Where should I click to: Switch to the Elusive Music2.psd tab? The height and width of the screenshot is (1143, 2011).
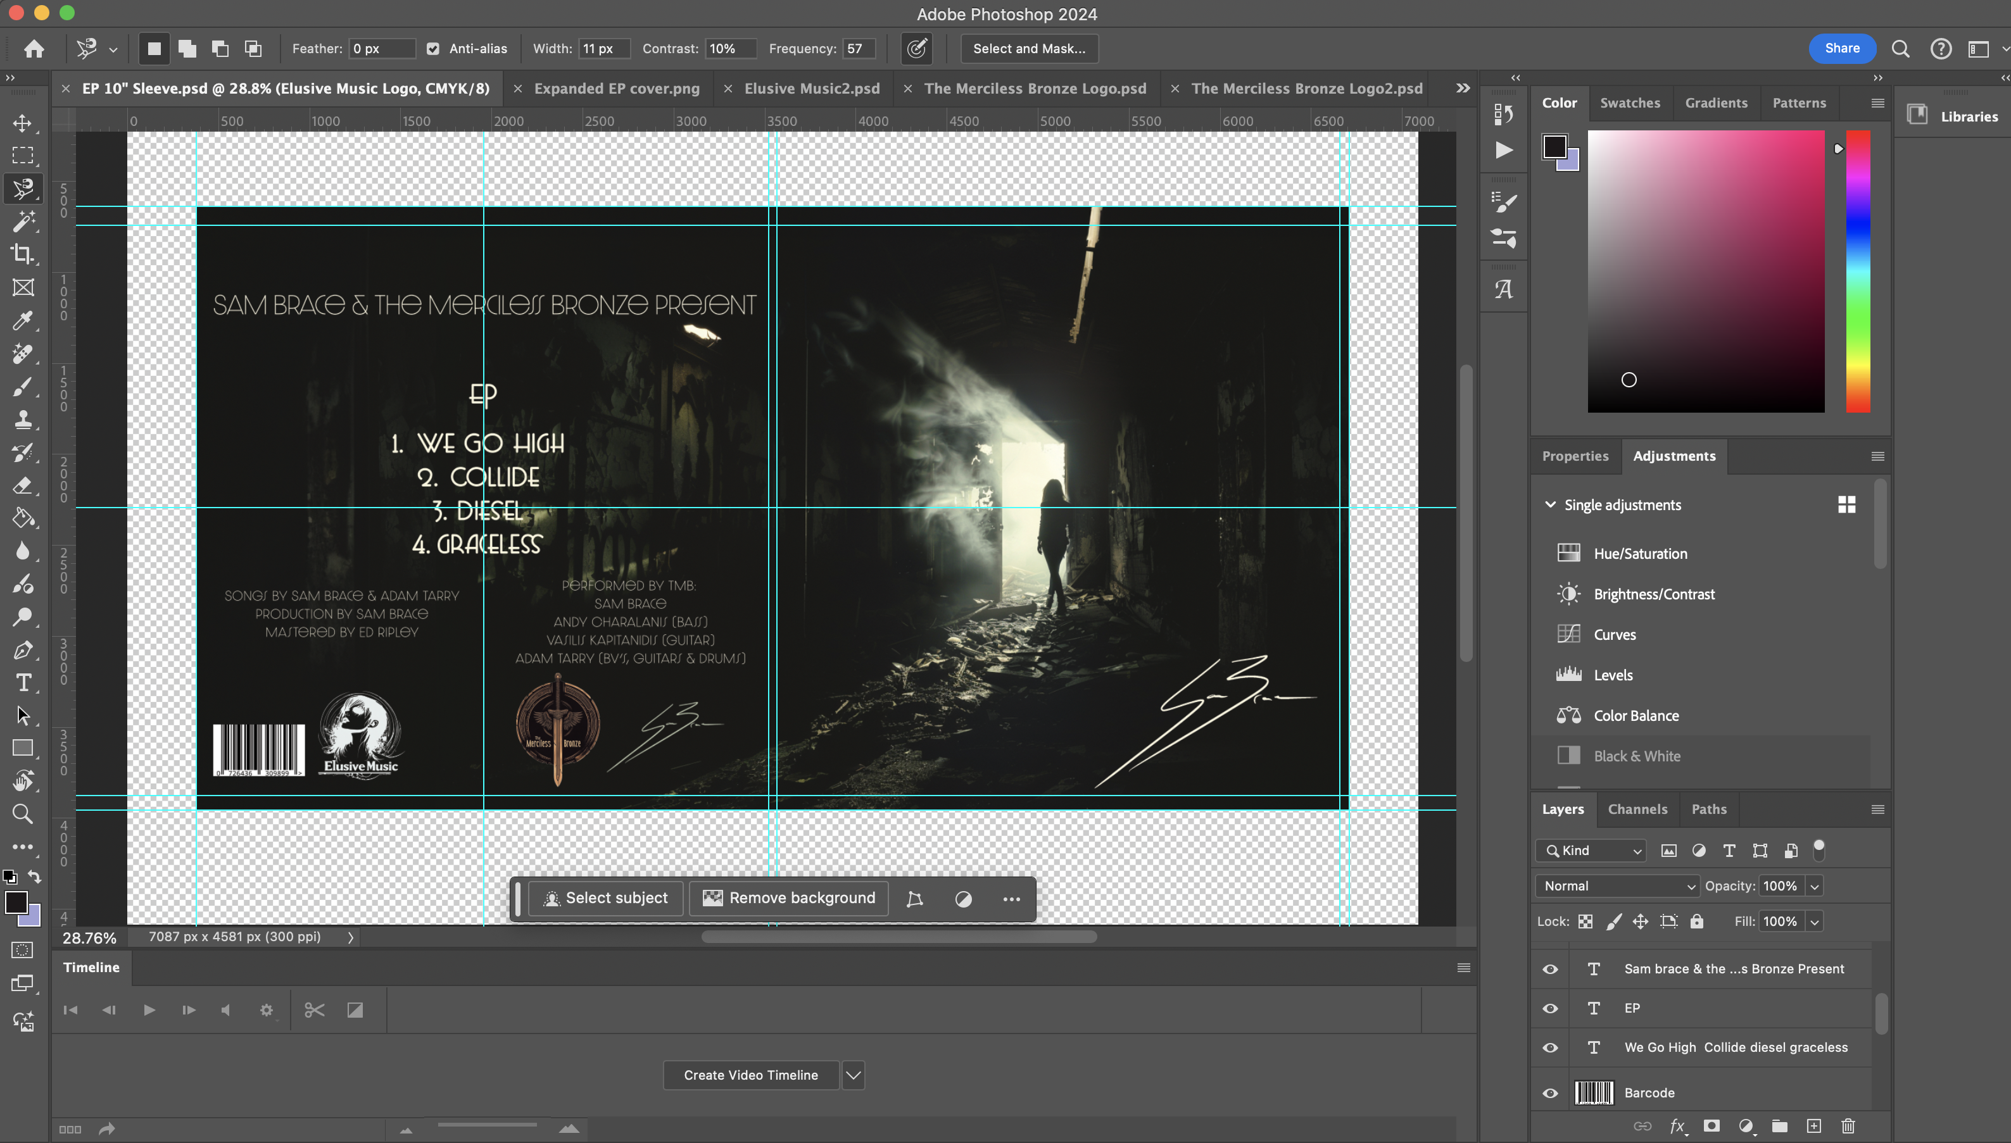811,89
